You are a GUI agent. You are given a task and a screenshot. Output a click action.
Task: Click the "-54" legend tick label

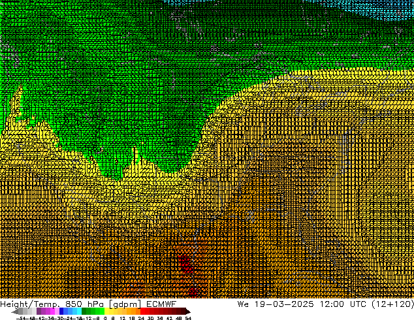(21, 318)
